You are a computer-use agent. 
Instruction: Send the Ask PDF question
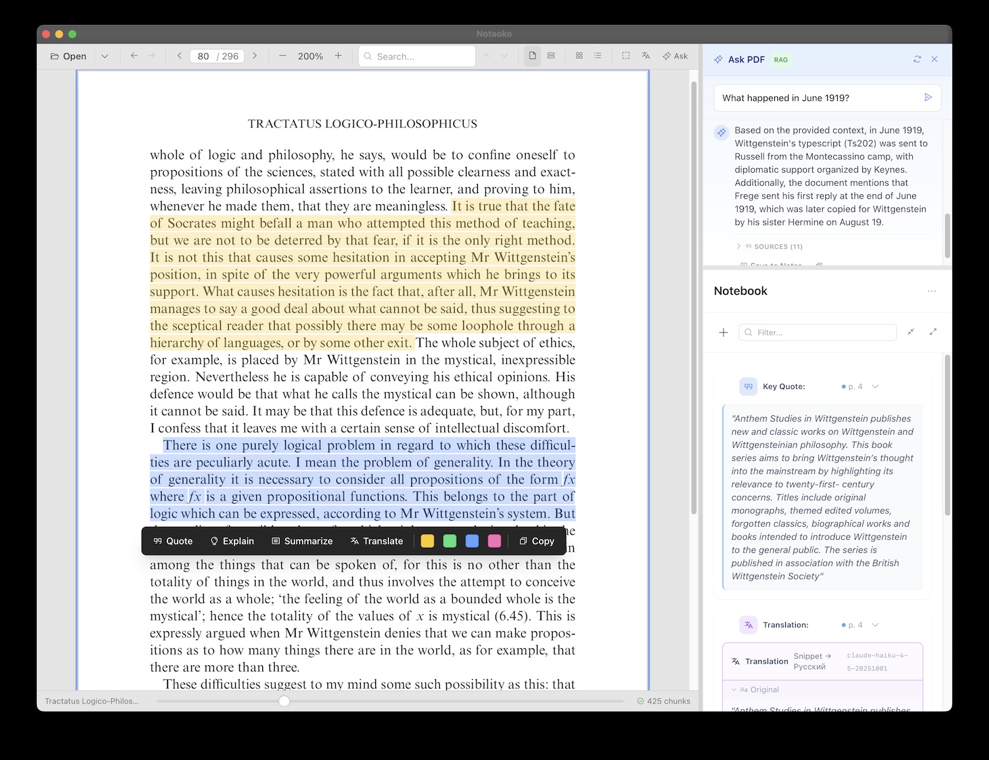(x=928, y=97)
